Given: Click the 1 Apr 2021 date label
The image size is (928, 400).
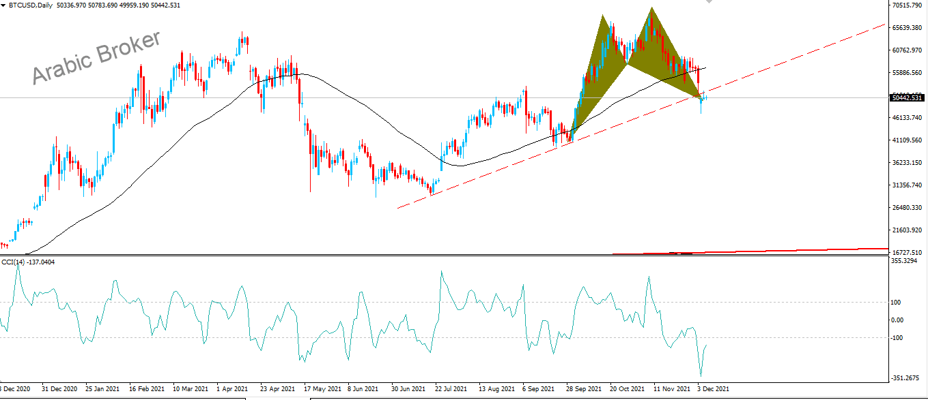Looking at the screenshot, I should tap(233, 388).
